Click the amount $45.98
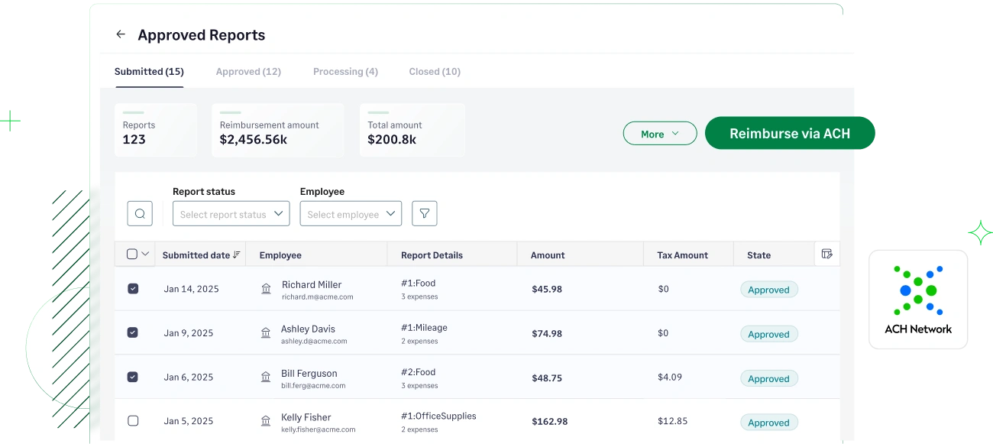The width and height of the screenshot is (993, 444). click(x=547, y=289)
